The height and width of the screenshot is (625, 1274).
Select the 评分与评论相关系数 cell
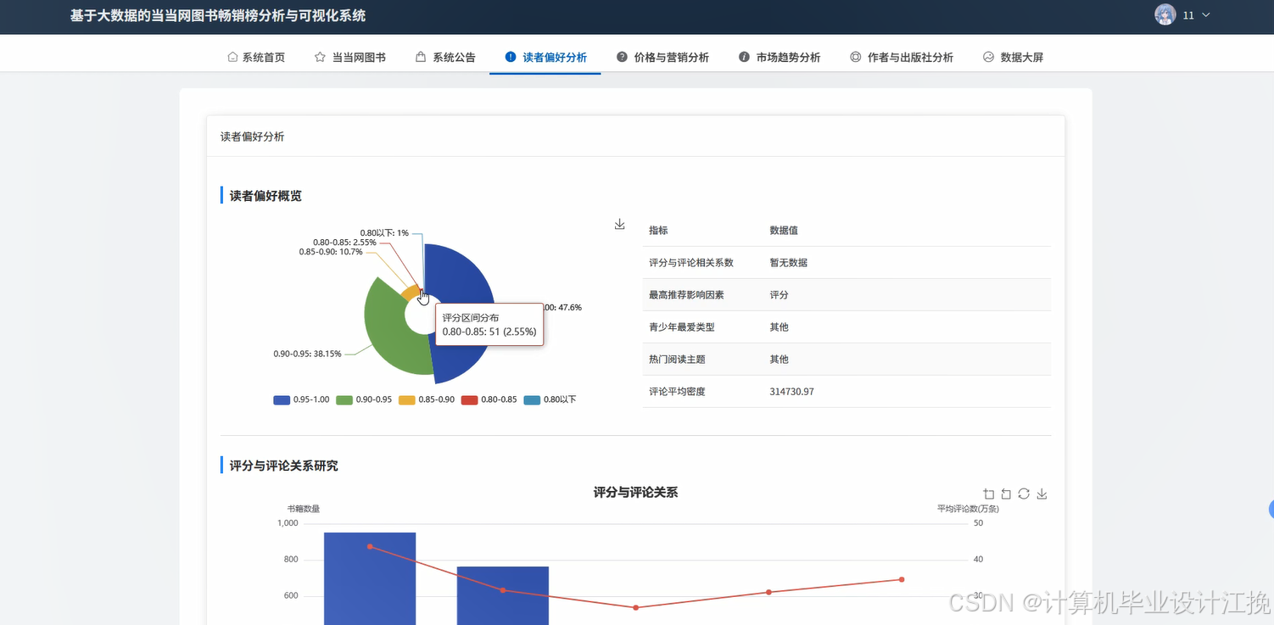pyautogui.click(x=691, y=263)
